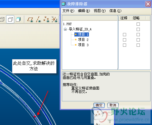Select the no hidden line display icon
Image resolution: width=152 pixels, height=125 pixels.
coord(10,19)
